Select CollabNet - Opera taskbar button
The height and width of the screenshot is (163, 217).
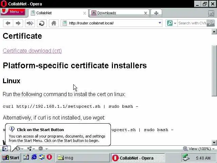coord(138,158)
